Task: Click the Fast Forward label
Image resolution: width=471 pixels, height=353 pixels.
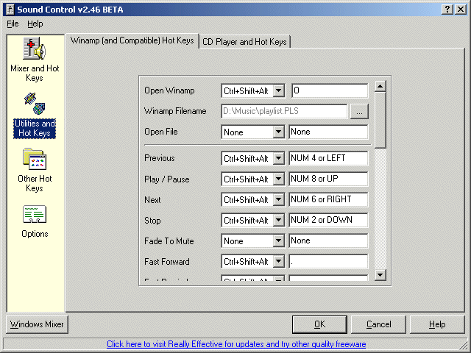Action: [x=167, y=262]
